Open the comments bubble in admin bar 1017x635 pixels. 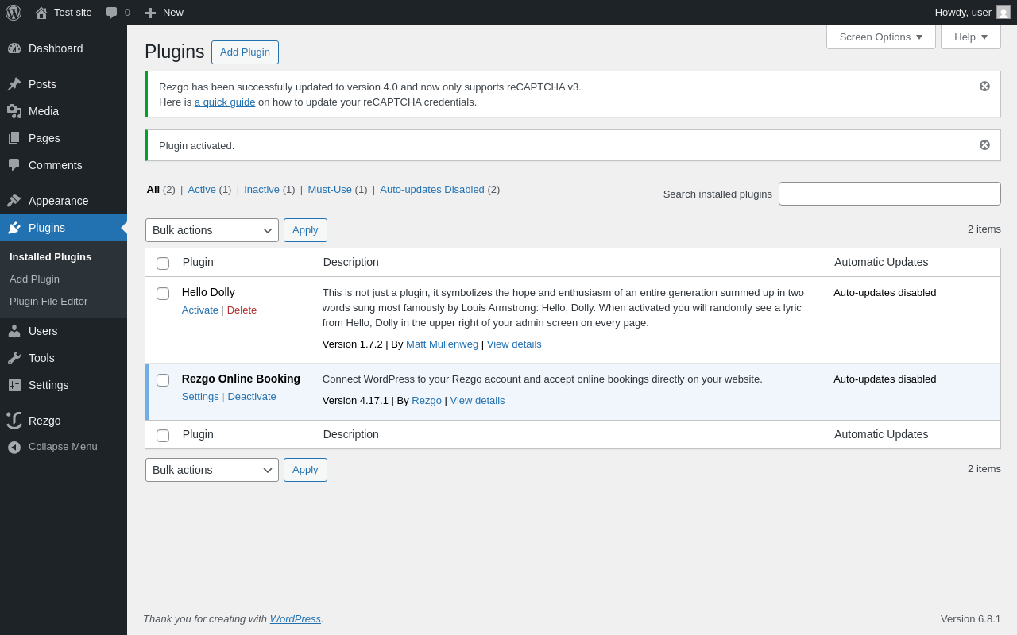[x=111, y=13]
